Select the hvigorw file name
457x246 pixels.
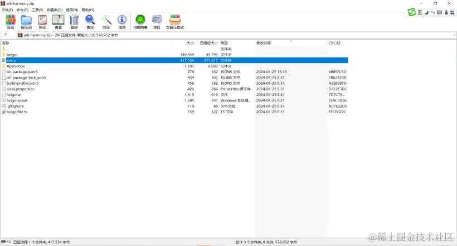point(14,94)
